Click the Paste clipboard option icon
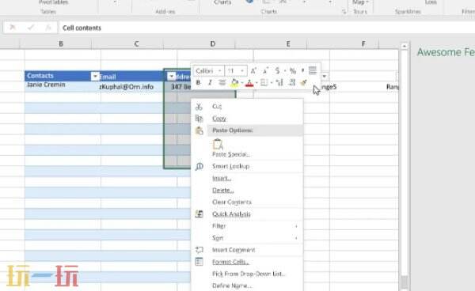 [218, 144]
